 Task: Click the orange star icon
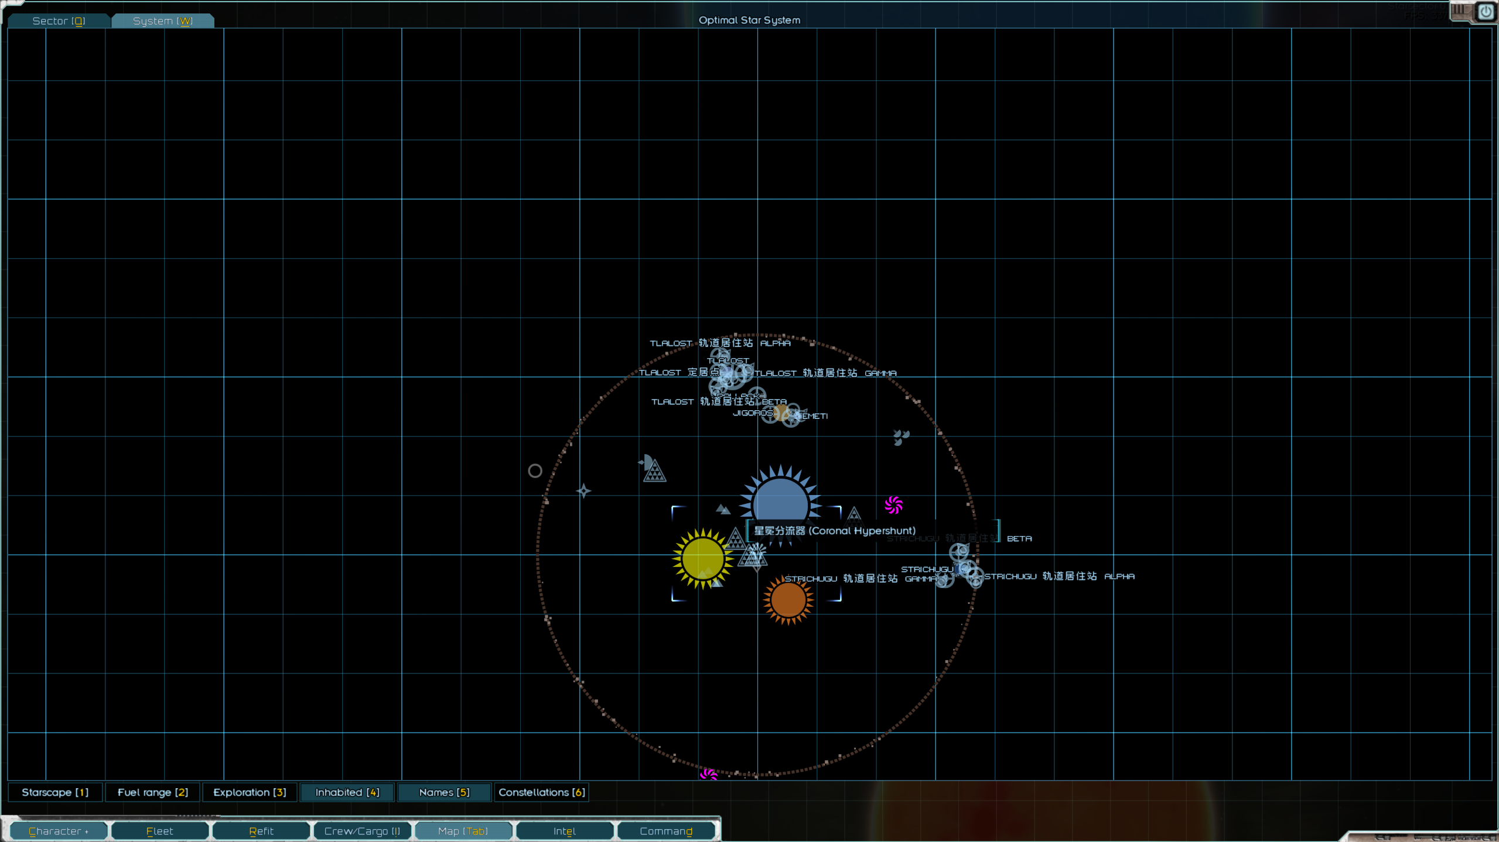tap(788, 600)
